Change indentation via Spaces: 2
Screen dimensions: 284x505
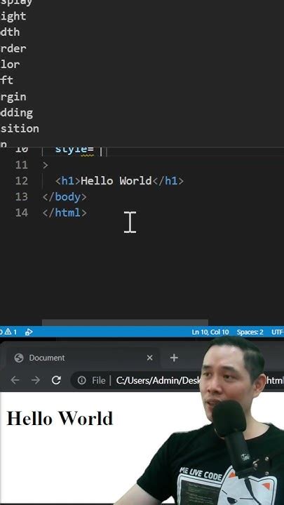click(x=250, y=332)
